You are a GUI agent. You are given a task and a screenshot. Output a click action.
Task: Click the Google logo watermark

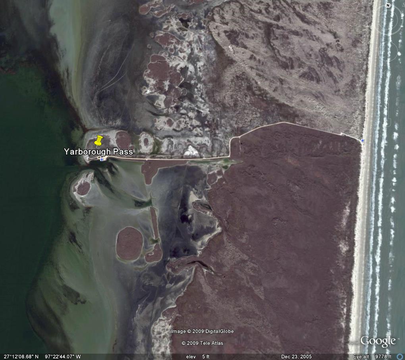378,341
